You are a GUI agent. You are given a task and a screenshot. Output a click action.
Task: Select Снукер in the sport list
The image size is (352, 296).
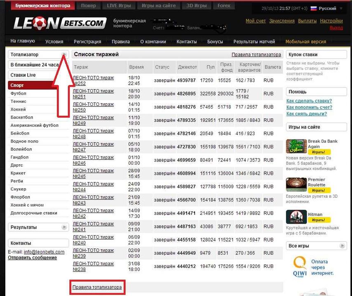(x=19, y=189)
